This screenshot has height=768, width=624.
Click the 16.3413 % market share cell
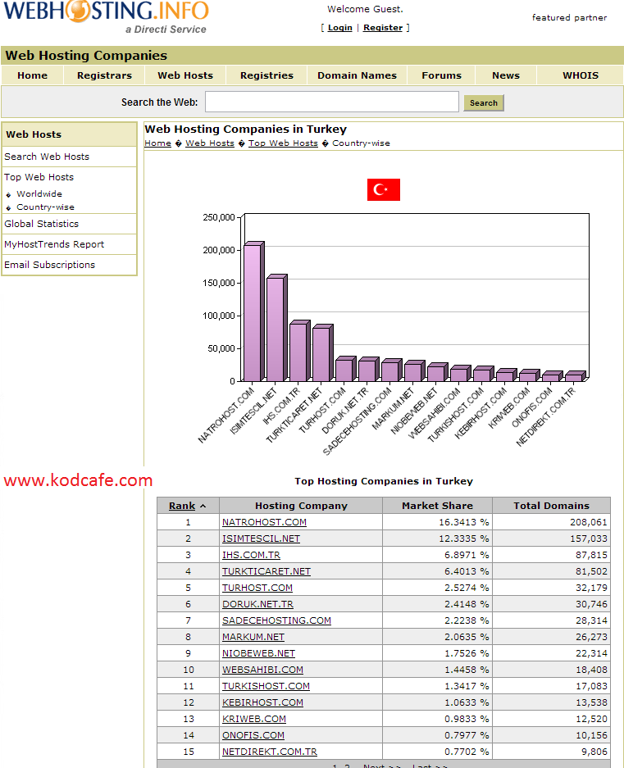pos(437,522)
